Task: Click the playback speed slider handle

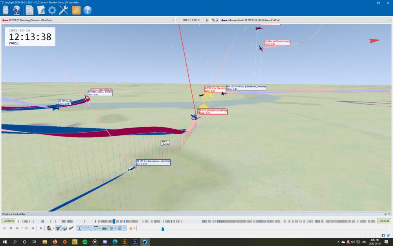Action: (163, 229)
